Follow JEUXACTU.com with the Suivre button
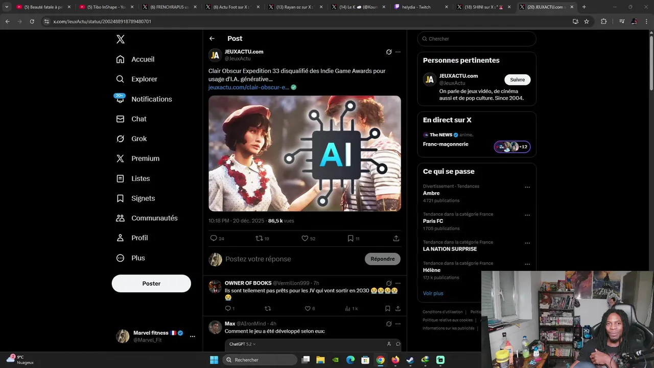The height and width of the screenshot is (368, 654). 518,80
